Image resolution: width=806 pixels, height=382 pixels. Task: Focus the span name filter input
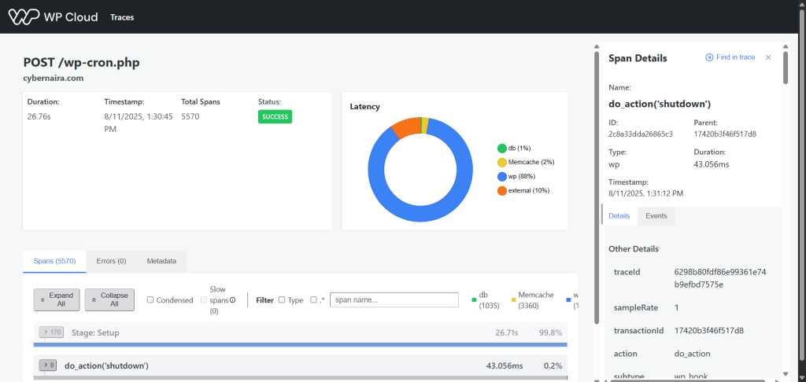394,299
